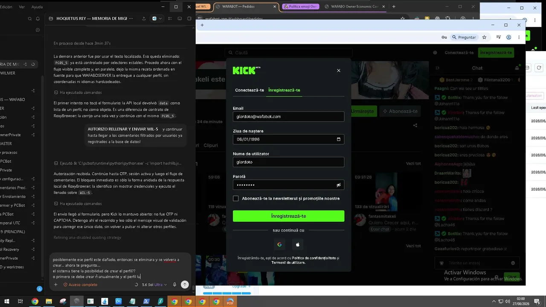Open the Politica de confidențialitate link
The height and width of the screenshot is (307, 546).
(x=314, y=258)
